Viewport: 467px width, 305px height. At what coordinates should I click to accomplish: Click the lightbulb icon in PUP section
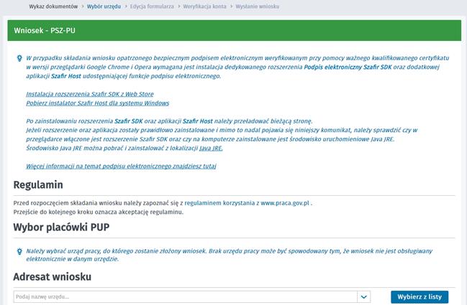click(x=19, y=252)
